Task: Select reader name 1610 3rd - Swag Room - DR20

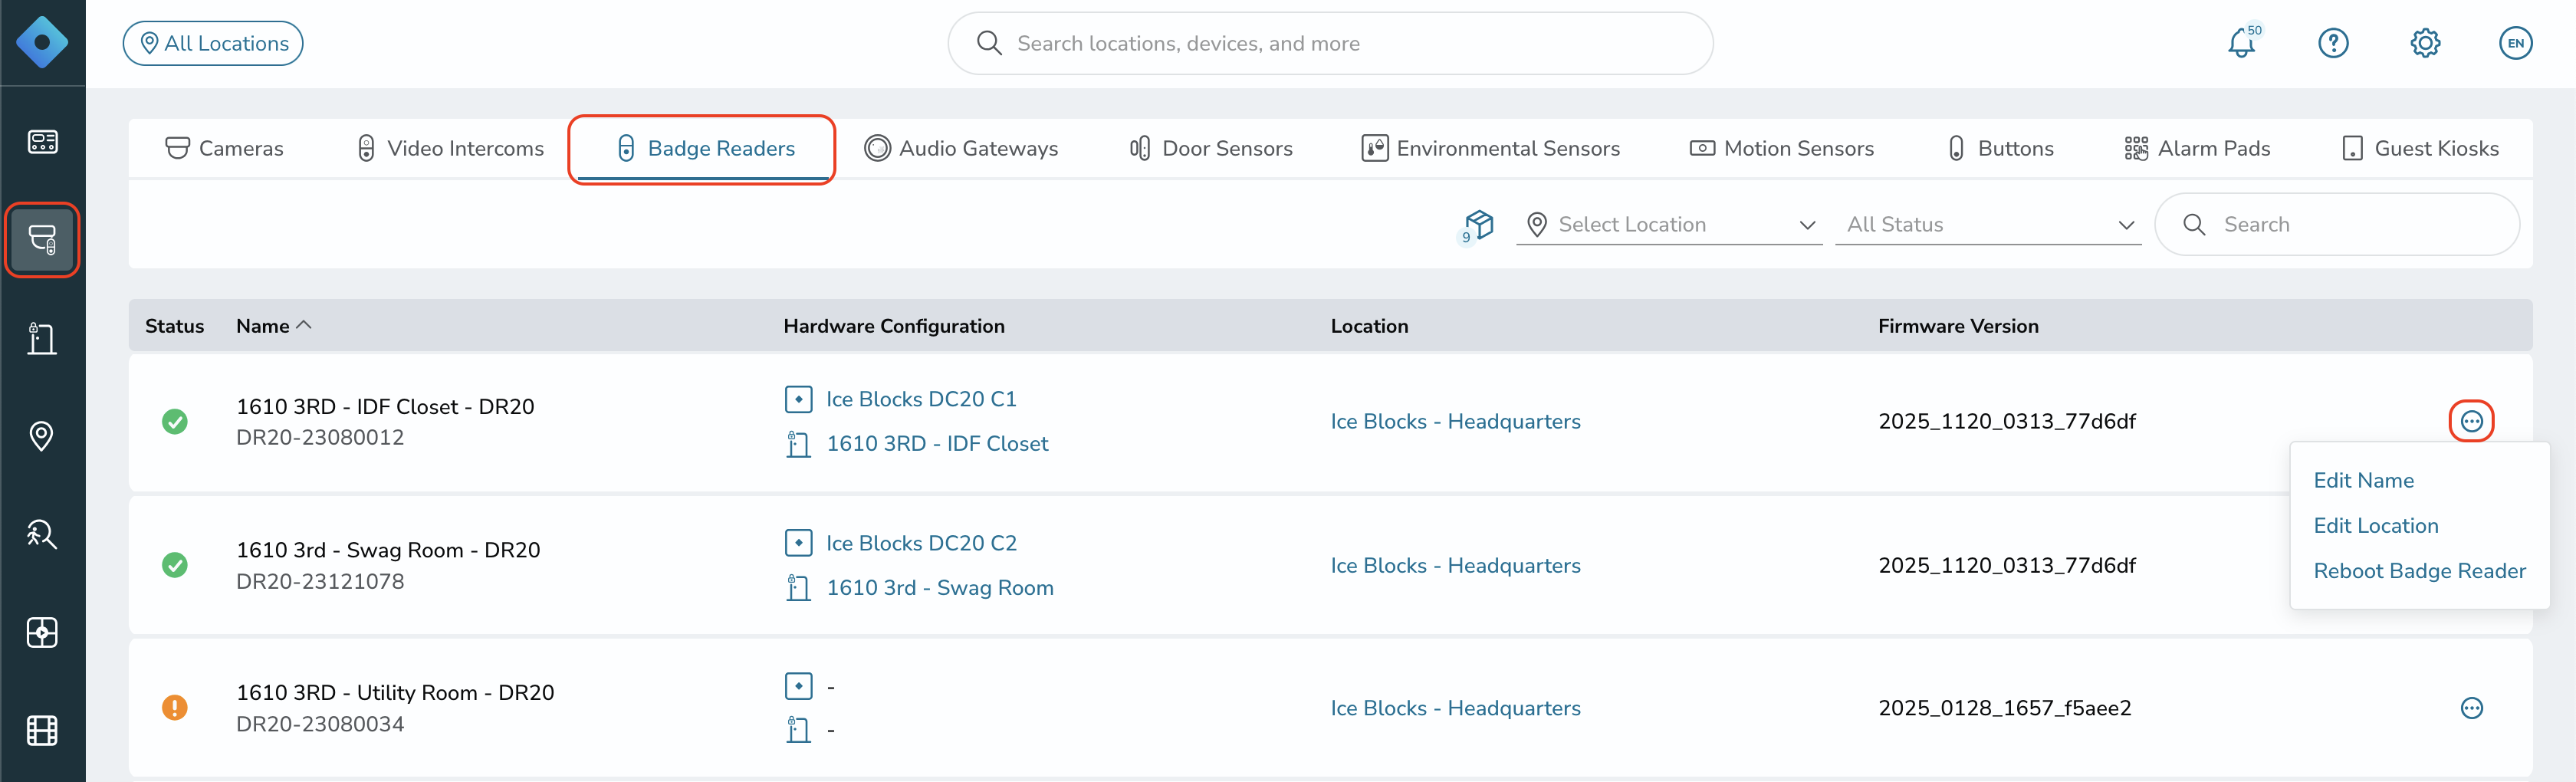Action: point(388,550)
